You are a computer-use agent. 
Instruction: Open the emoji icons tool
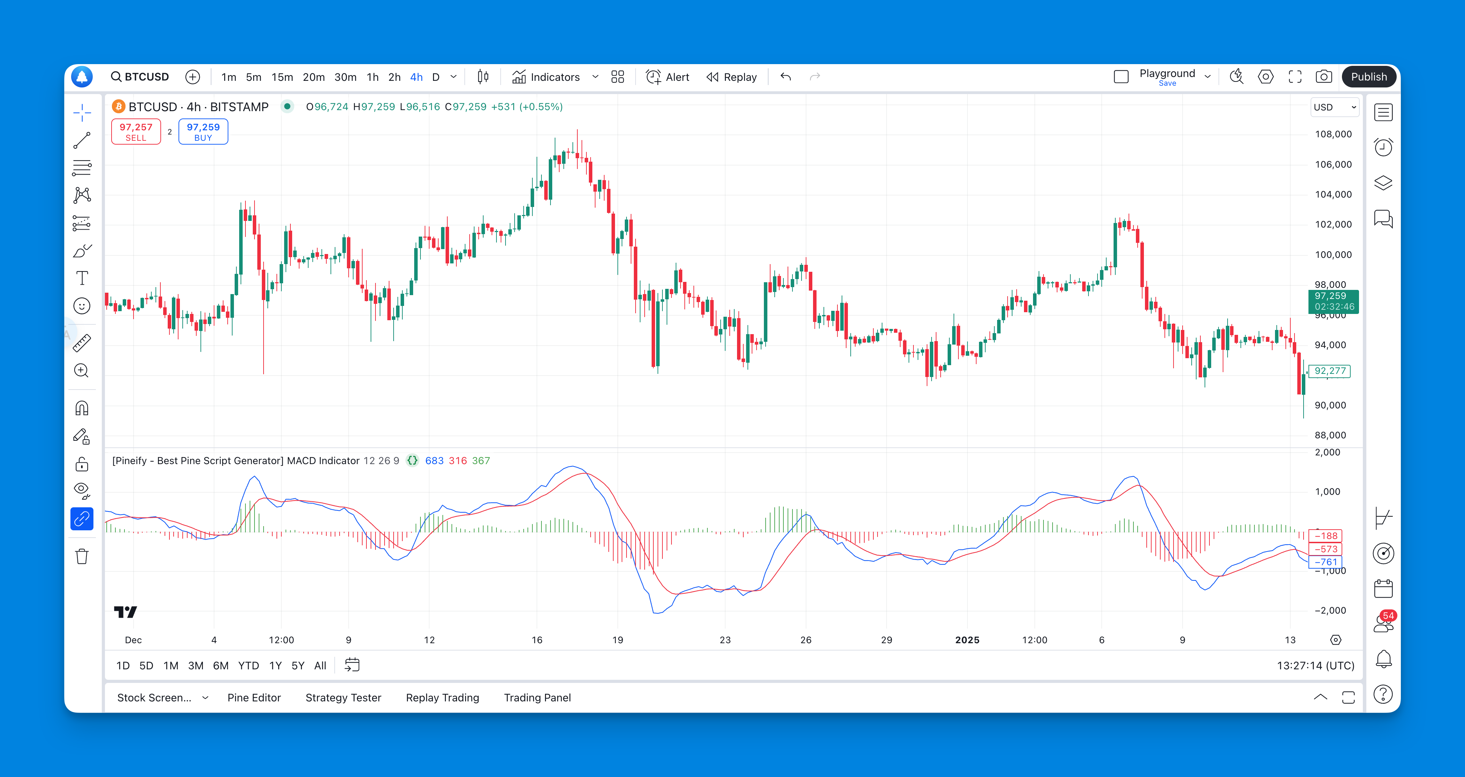tap(82, 306)
